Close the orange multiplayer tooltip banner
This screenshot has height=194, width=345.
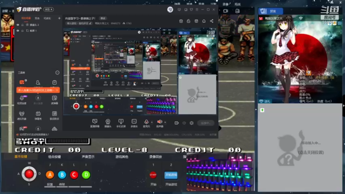pos(57,90)
